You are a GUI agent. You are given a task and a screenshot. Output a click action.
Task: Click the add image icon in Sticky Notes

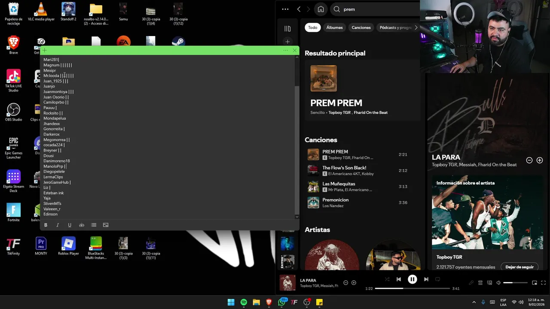[106, 225]
